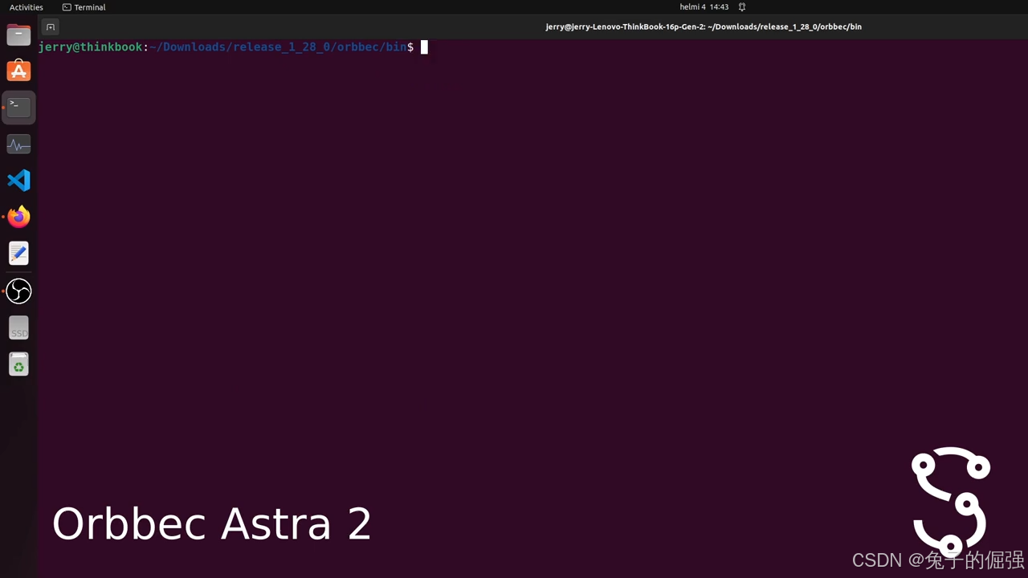Click the ~/Downloads/release_1_28_0/orbbec/bin path in prompt
The height and width of the screenshot is (578, 1028).
(278, 47)
